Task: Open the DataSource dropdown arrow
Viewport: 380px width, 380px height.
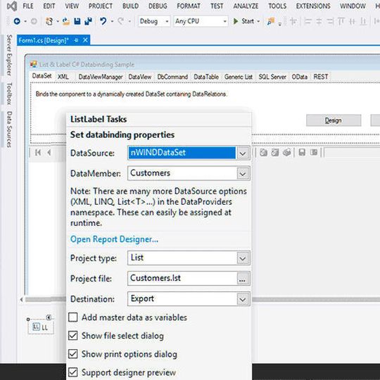Action: pyautogui.click(x=243, y=153)
